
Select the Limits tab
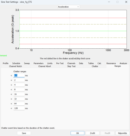click(50, 63)
